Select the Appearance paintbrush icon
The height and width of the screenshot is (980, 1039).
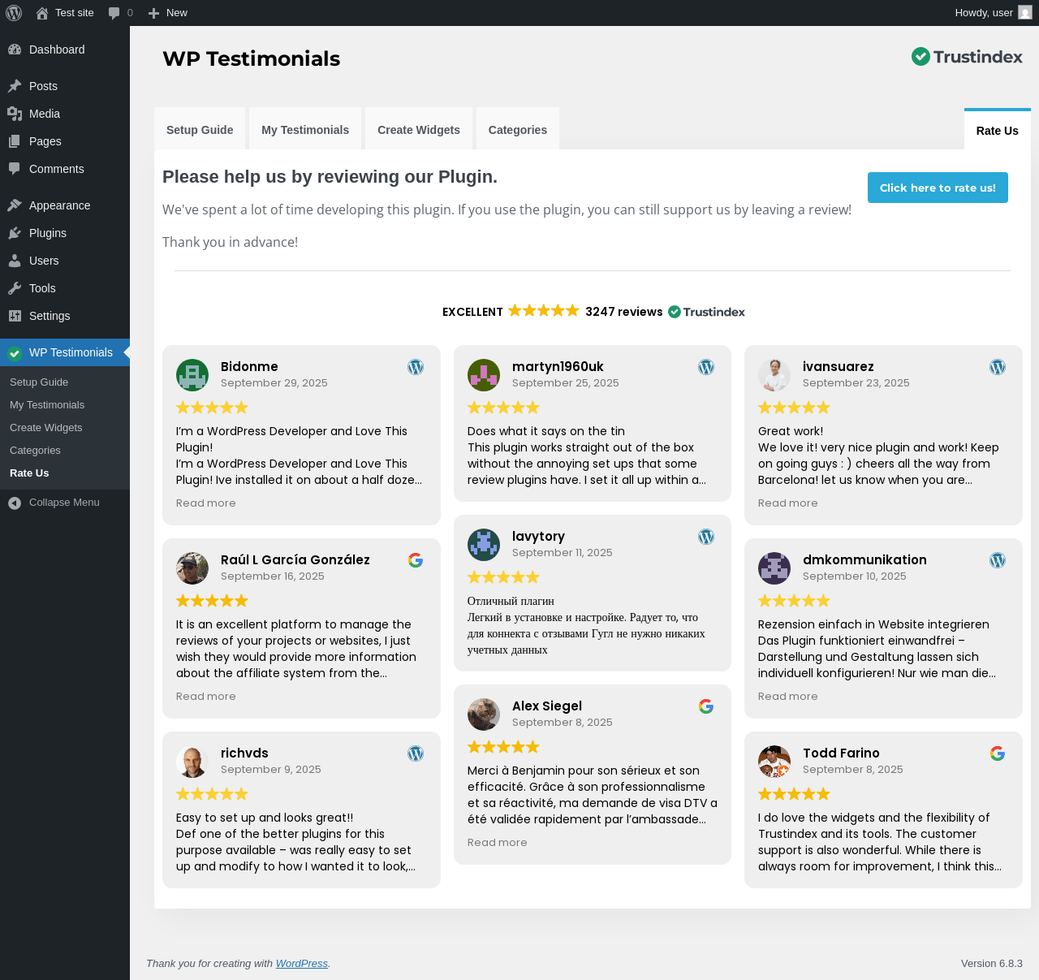point(15,205)
